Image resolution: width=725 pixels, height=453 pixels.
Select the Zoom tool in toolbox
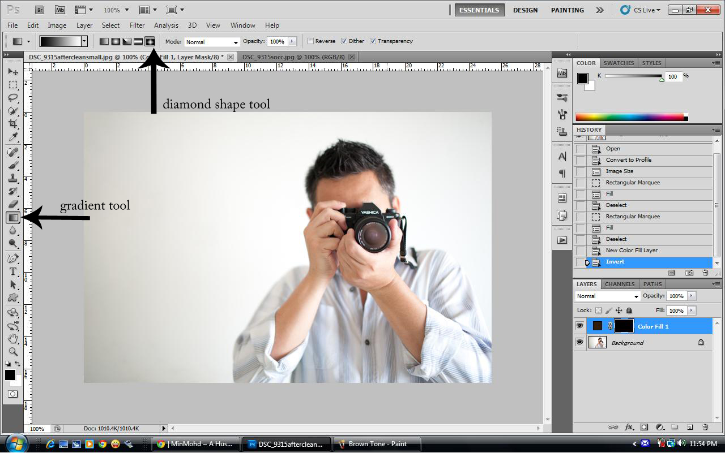(12, 351)
